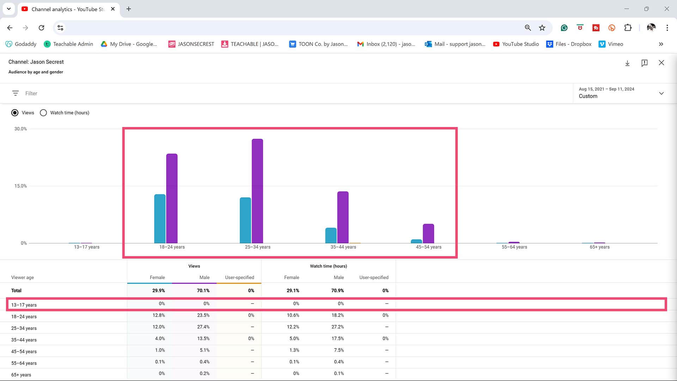Open the Chrome profile avatar

click(651, 28)
